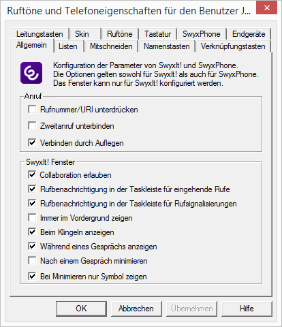The height and width of the screenshot is (327, 282).
Task: Toggle Rufbenachrichtigung für Rufsignalisierungen
Action: pos(32,203)
